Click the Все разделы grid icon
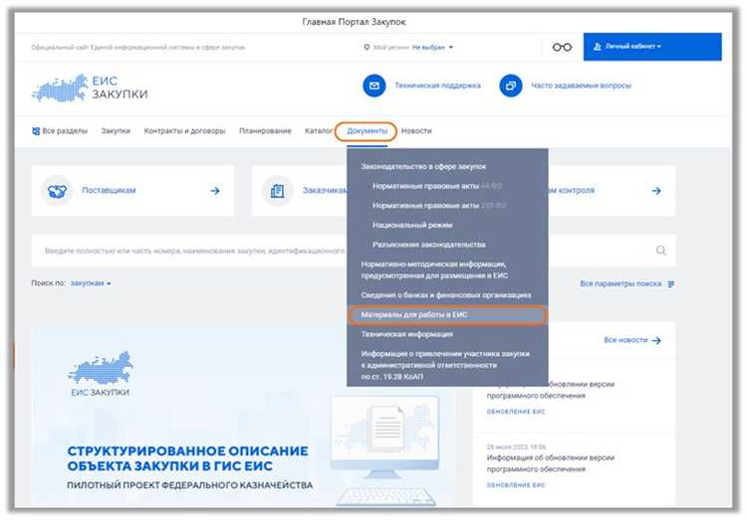 (x=36, y=131)
